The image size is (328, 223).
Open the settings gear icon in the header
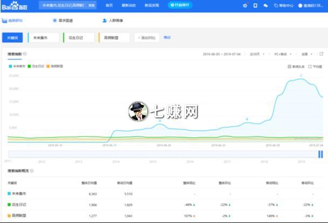[245, 5]
